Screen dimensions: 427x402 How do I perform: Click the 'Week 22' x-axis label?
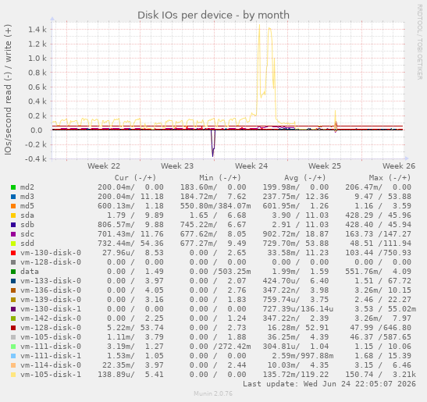(x=104, y=165)
